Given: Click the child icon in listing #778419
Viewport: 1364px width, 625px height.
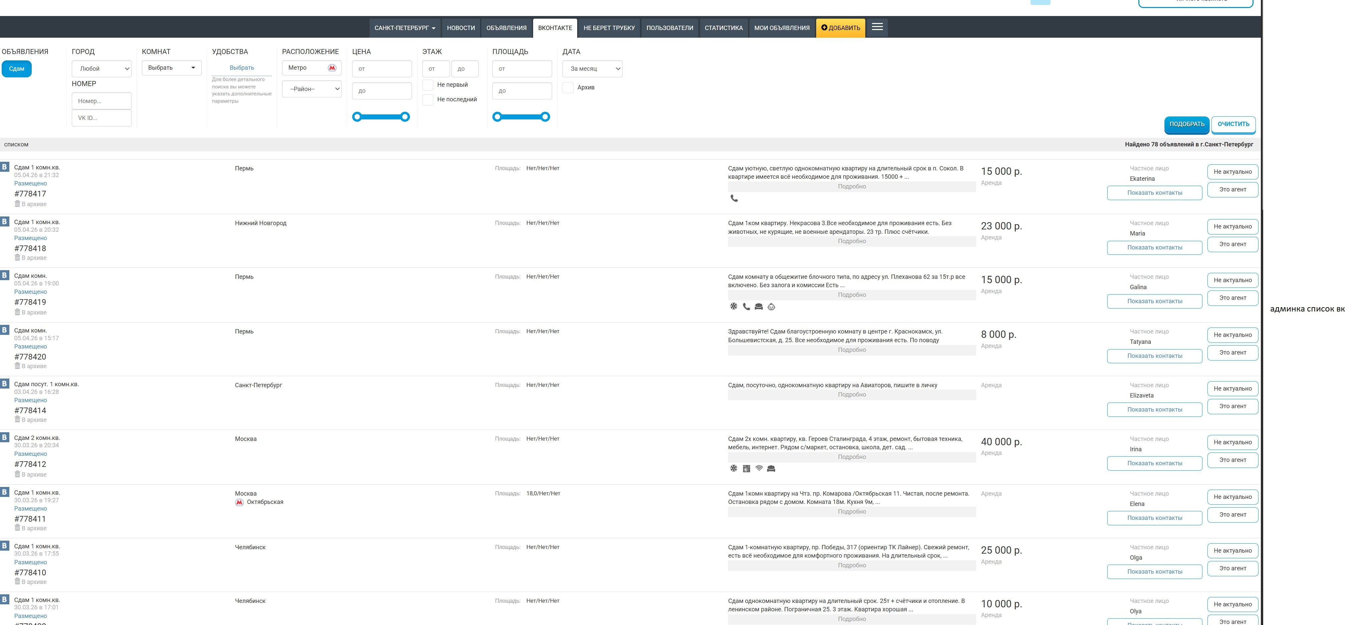Looking at the screenshot, I should (771, 307).
